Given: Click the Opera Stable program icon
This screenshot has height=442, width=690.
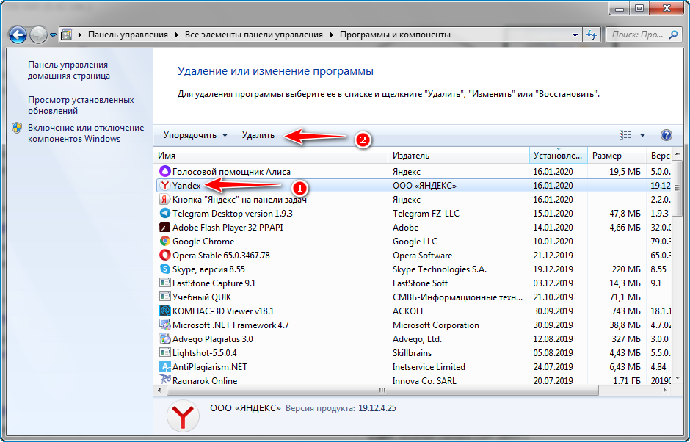Looking at the screenshot, I should (165, 256).
